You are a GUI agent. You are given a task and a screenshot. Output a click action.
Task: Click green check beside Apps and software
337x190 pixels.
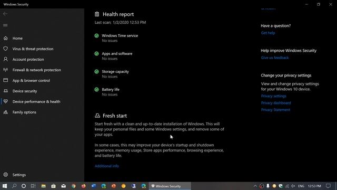[97, 54]
